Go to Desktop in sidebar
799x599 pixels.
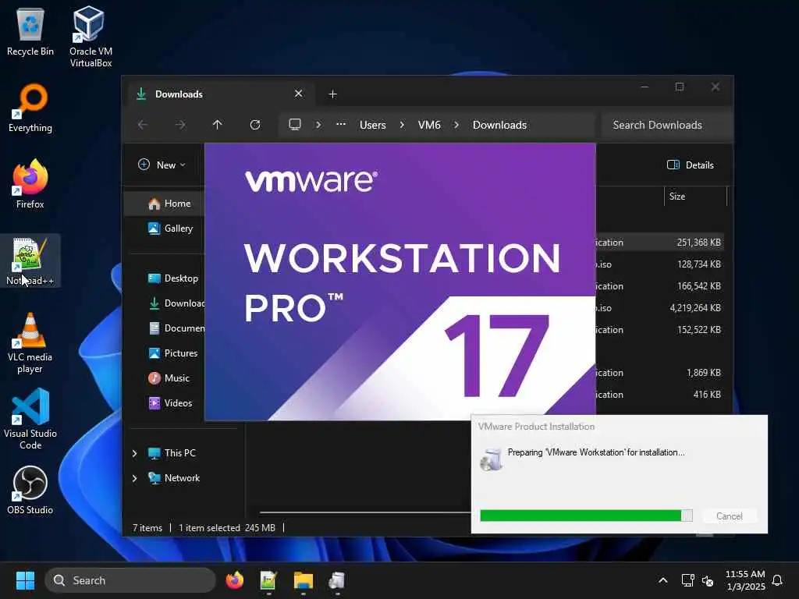click(x=173, y=278)
